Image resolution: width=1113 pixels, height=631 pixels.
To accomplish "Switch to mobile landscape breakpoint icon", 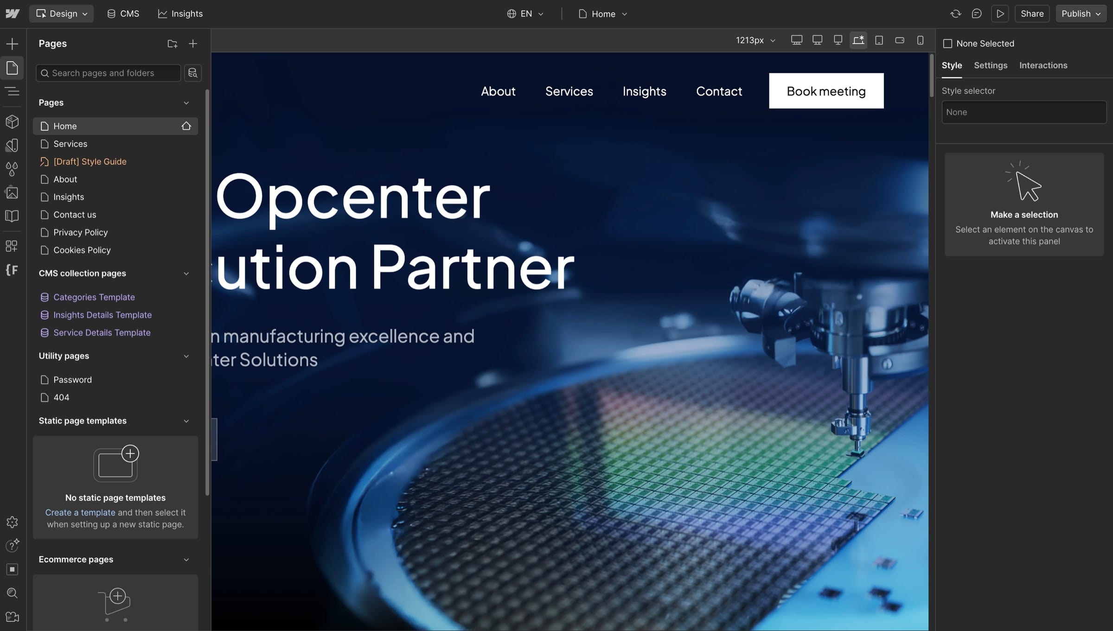I will coord(900,40).
